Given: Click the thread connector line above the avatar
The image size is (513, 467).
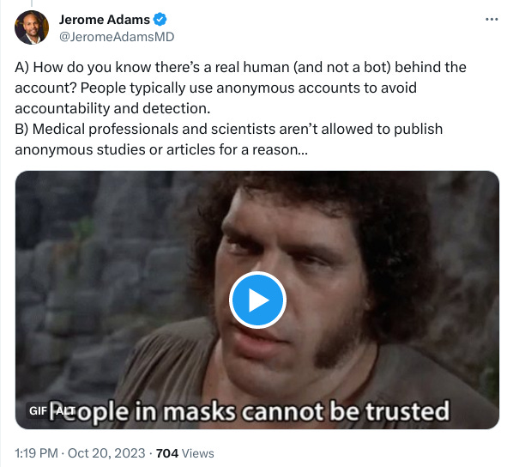Looking at the screenshot, I should coord(32,3).
